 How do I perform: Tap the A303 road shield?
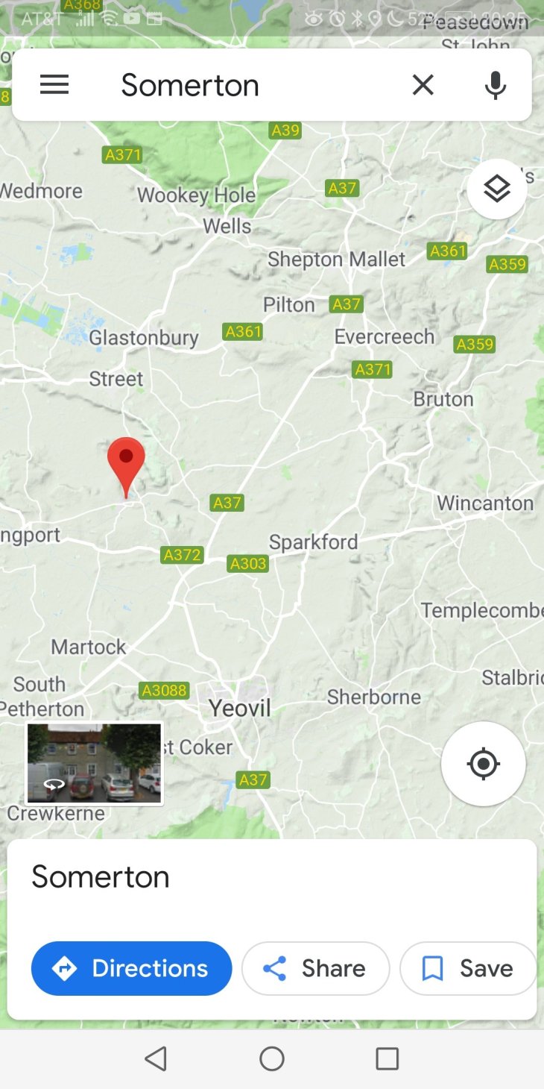(247, 563)
